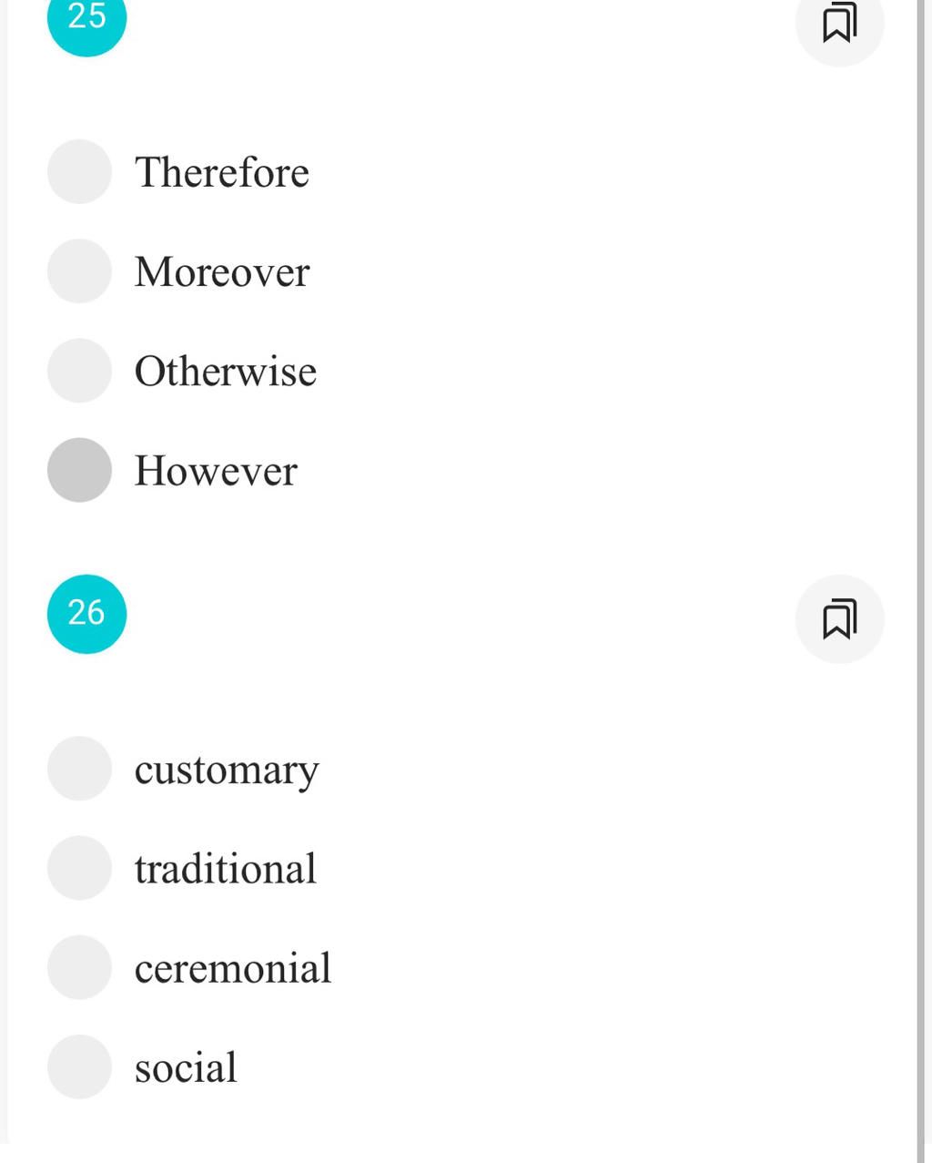Click the teal number 25 badge

point(86,18)
